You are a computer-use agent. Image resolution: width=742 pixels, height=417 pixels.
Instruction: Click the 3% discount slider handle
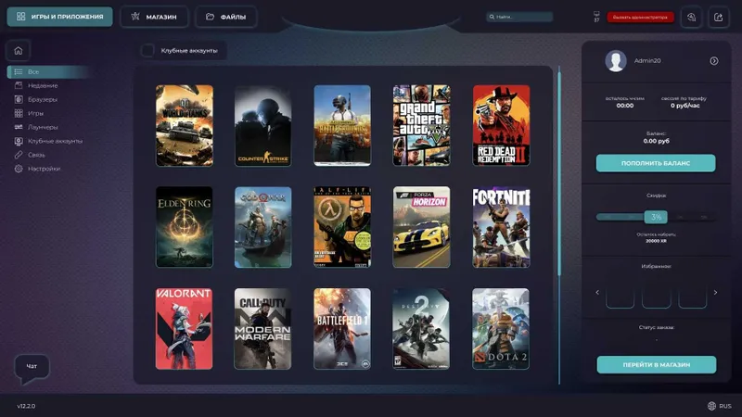656,217
